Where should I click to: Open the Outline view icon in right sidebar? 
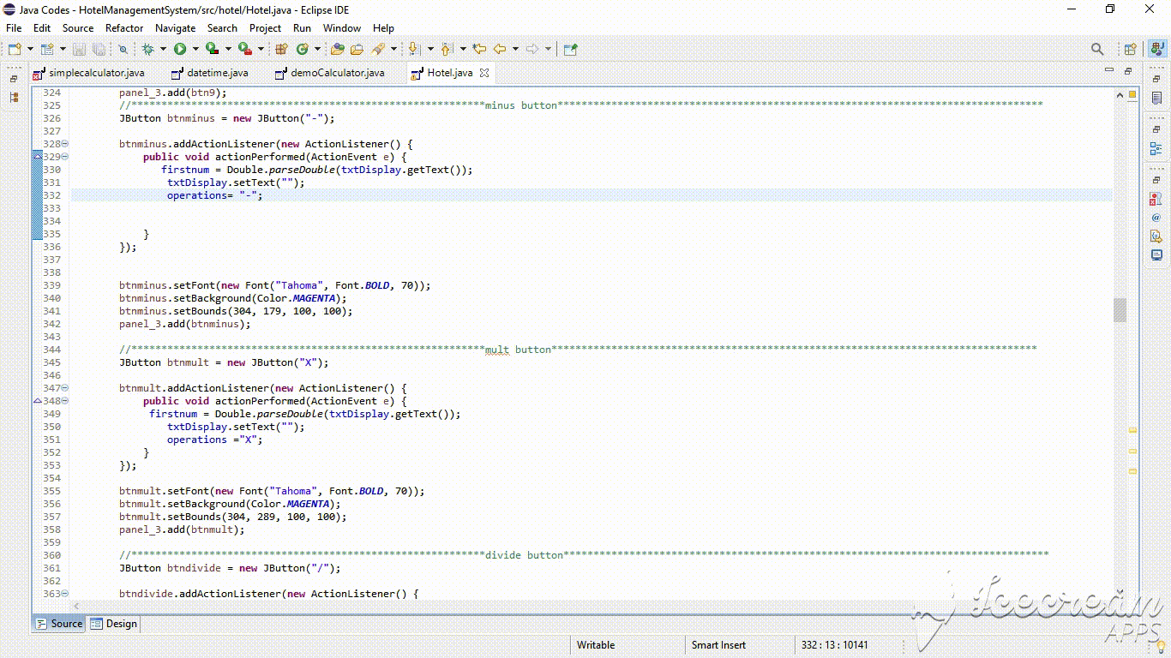pyautogui.click(x=1156, y=149)
